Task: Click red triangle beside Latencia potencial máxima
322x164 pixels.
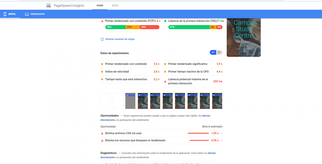Action: [x=165, y=81]
